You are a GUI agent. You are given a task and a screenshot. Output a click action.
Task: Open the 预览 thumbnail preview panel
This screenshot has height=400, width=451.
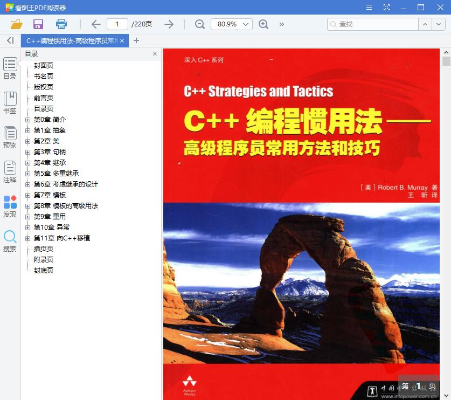[10, 137]
